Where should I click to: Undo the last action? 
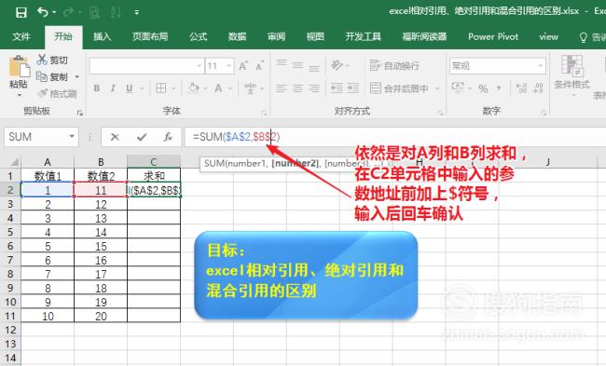click(43, 12)
